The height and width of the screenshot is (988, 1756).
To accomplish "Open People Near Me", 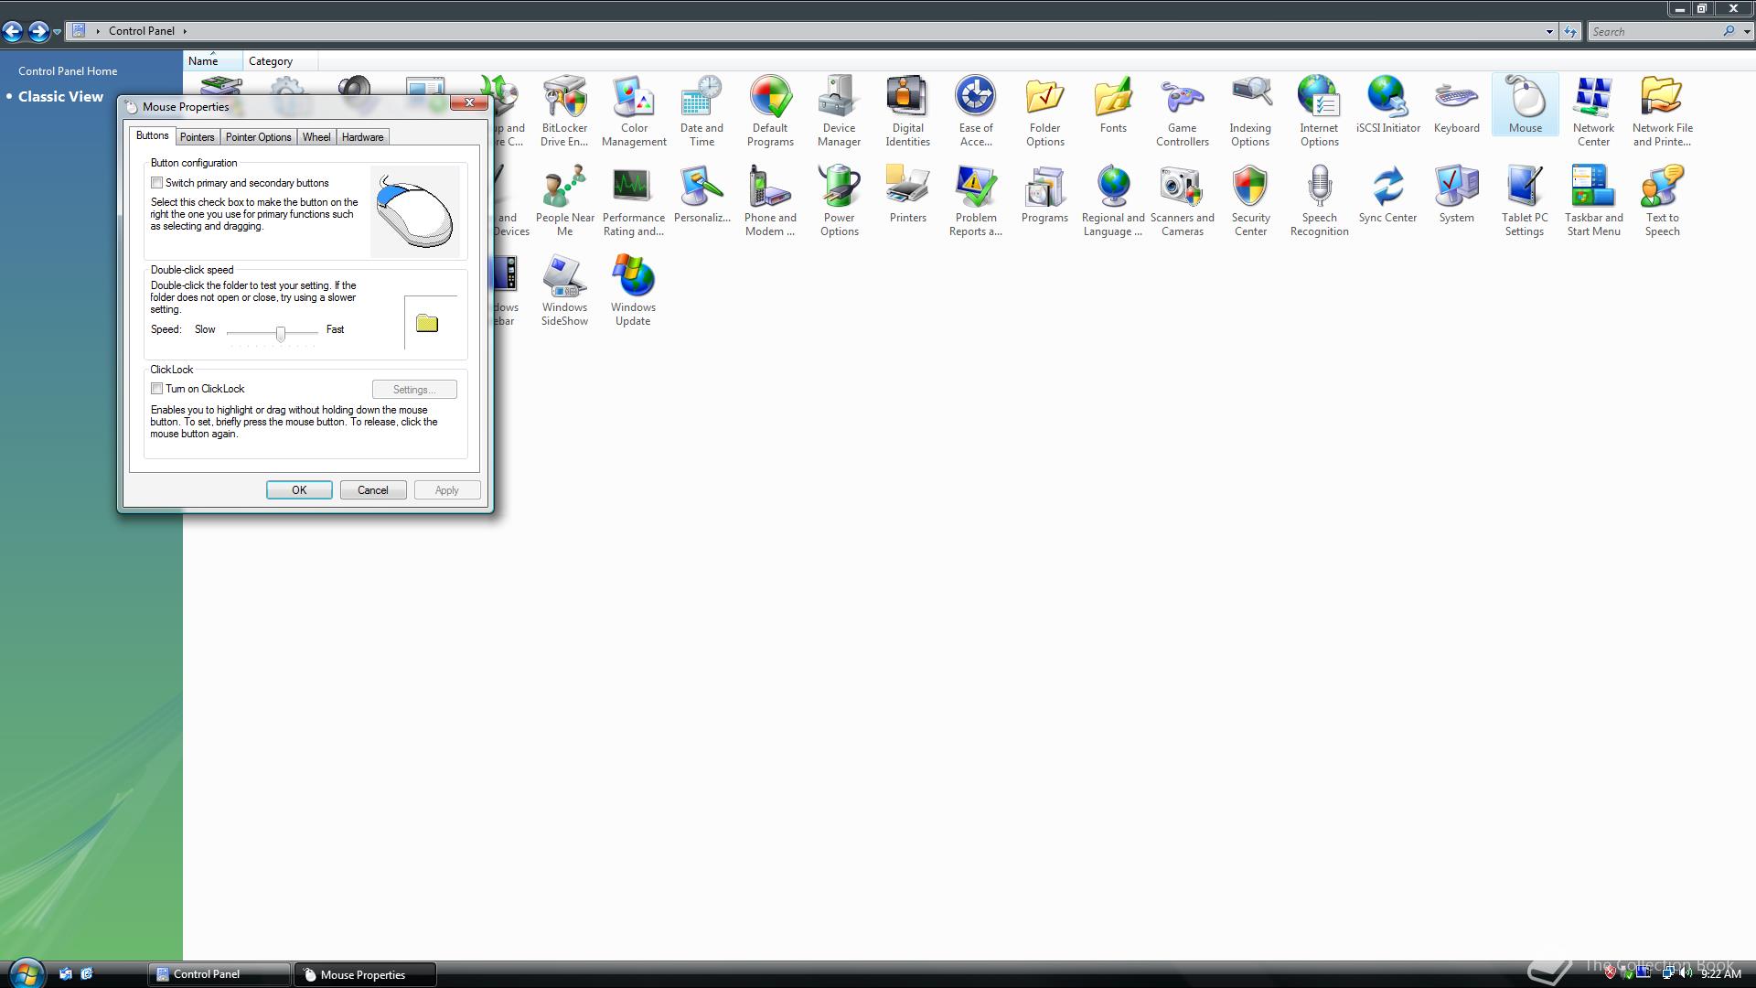I will (564, 200).
